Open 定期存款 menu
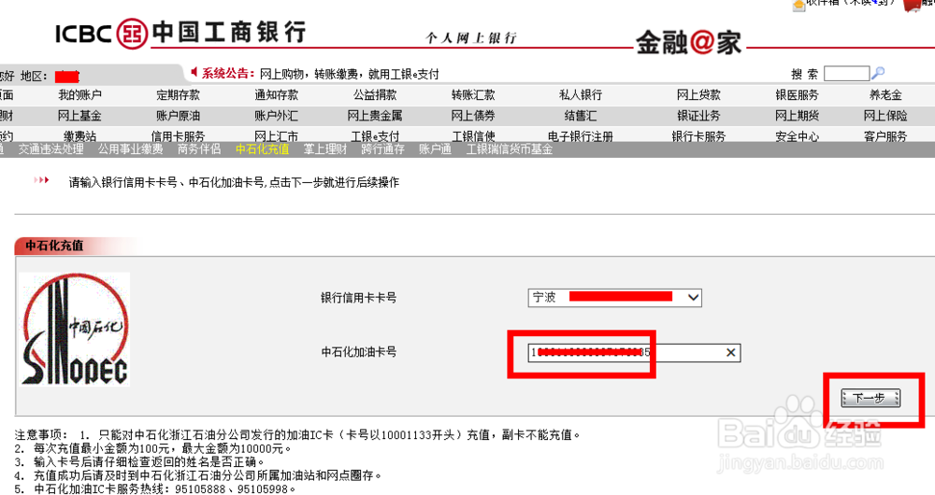 pyautogui.click(x=179, y=94)
